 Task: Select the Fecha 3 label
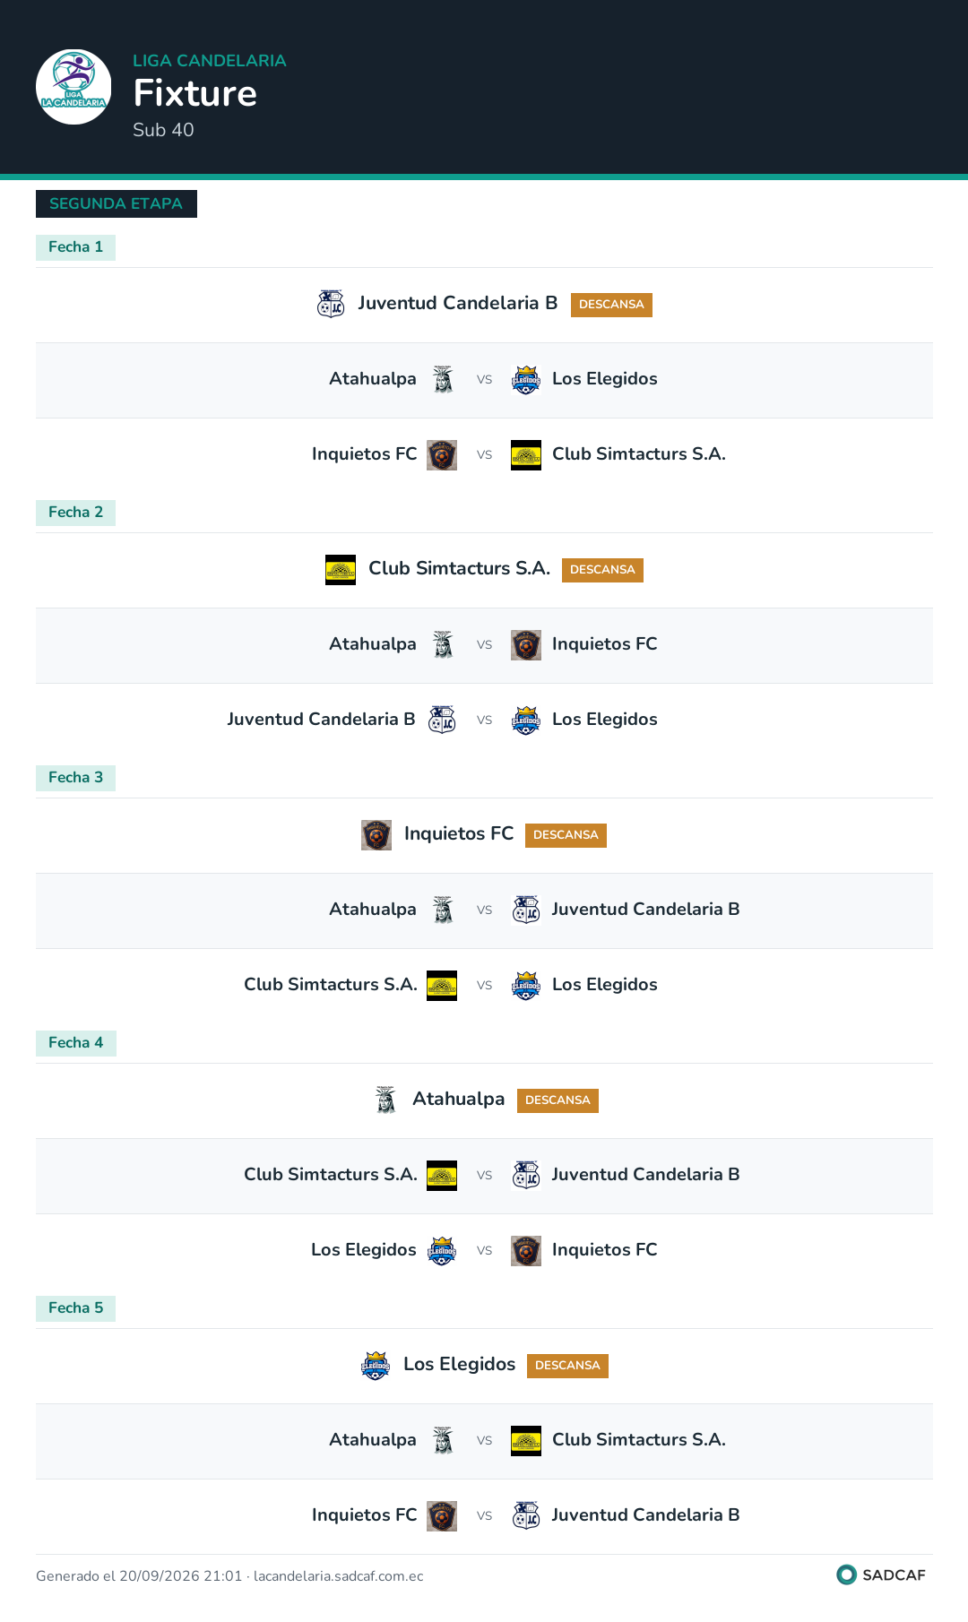[x=75, y=778]
